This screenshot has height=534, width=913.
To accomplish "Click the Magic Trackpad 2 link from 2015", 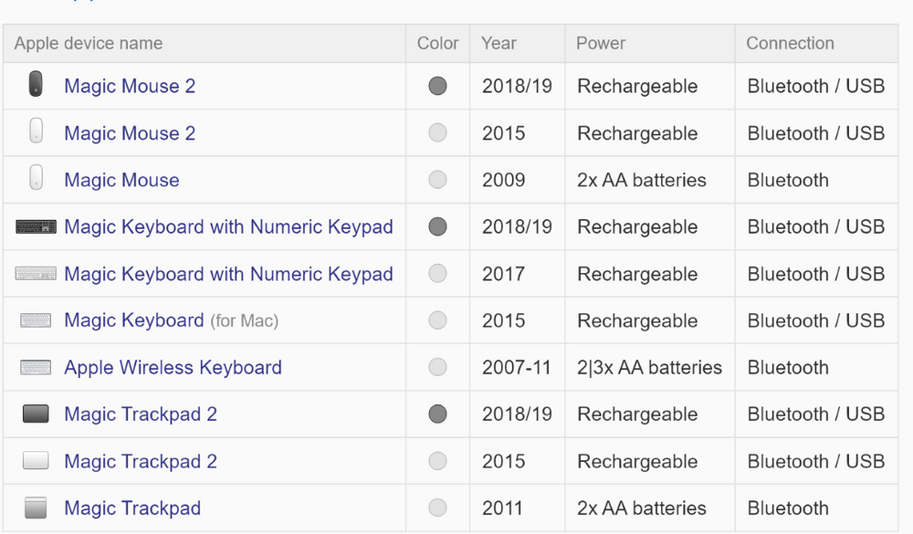I will 140,461.
